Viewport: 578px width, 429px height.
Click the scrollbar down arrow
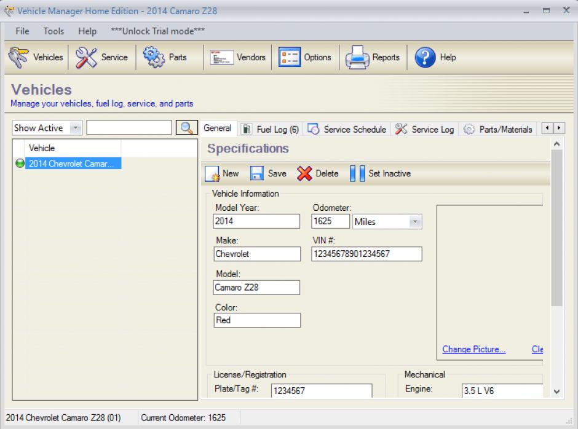[556, 392]
